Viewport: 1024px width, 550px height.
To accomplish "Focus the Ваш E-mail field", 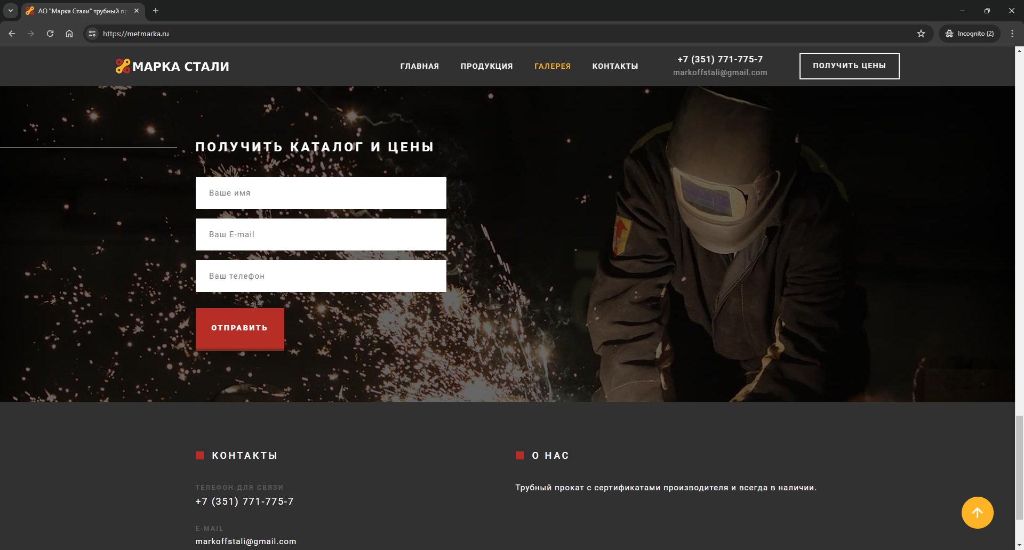I will (321, 234).
